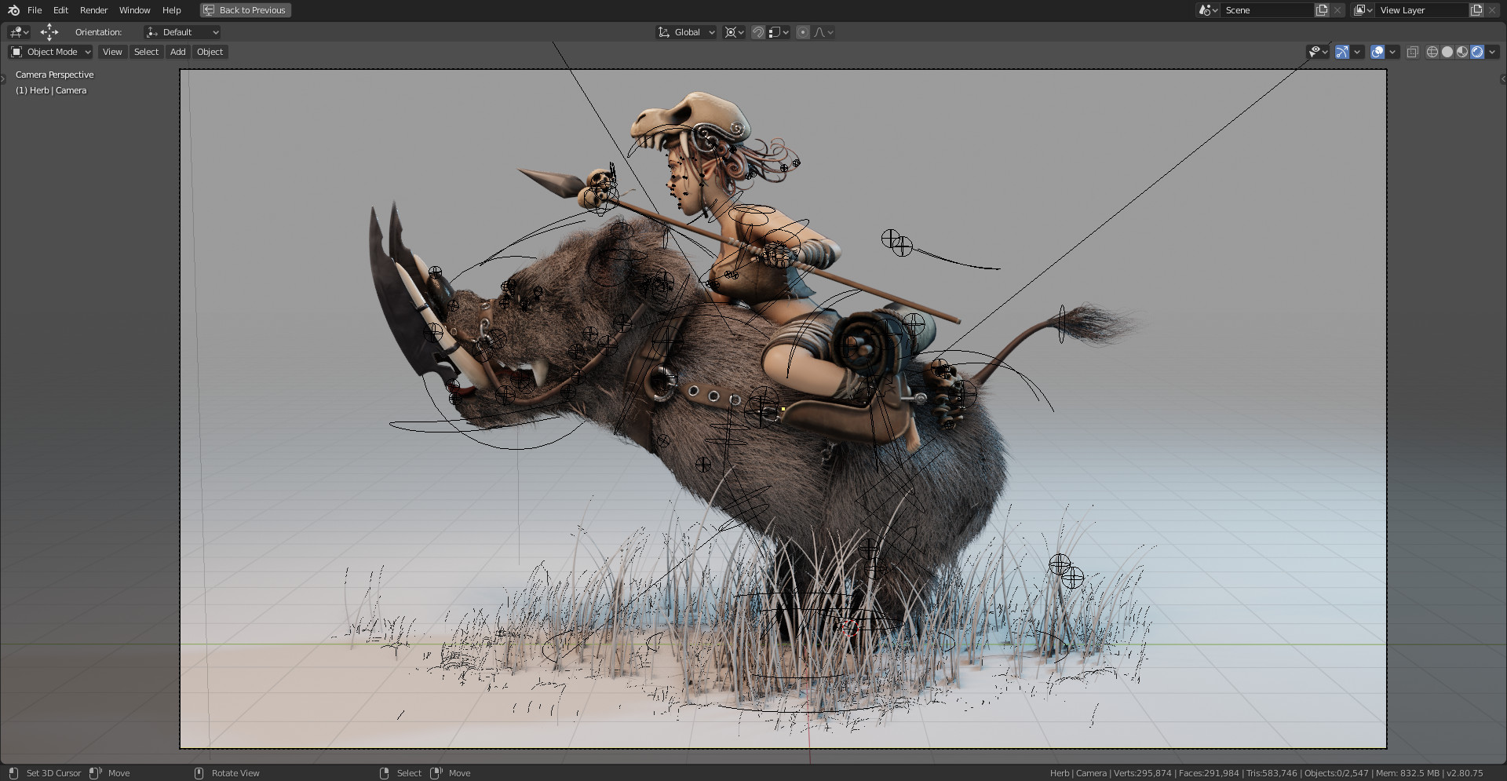Open the viewport Object menu
Viewport: 1507px width, 781px height.
tap(210, 52)
